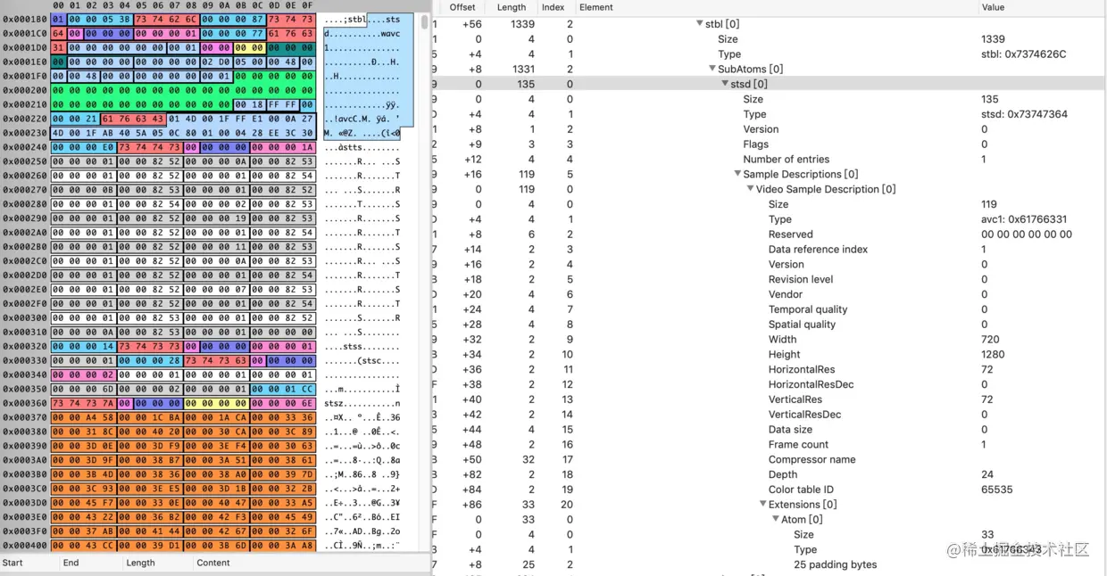The height and width of the screenshot is (576, 1107).
Task: Click the Content column header
Action: (x=213, y=563)
